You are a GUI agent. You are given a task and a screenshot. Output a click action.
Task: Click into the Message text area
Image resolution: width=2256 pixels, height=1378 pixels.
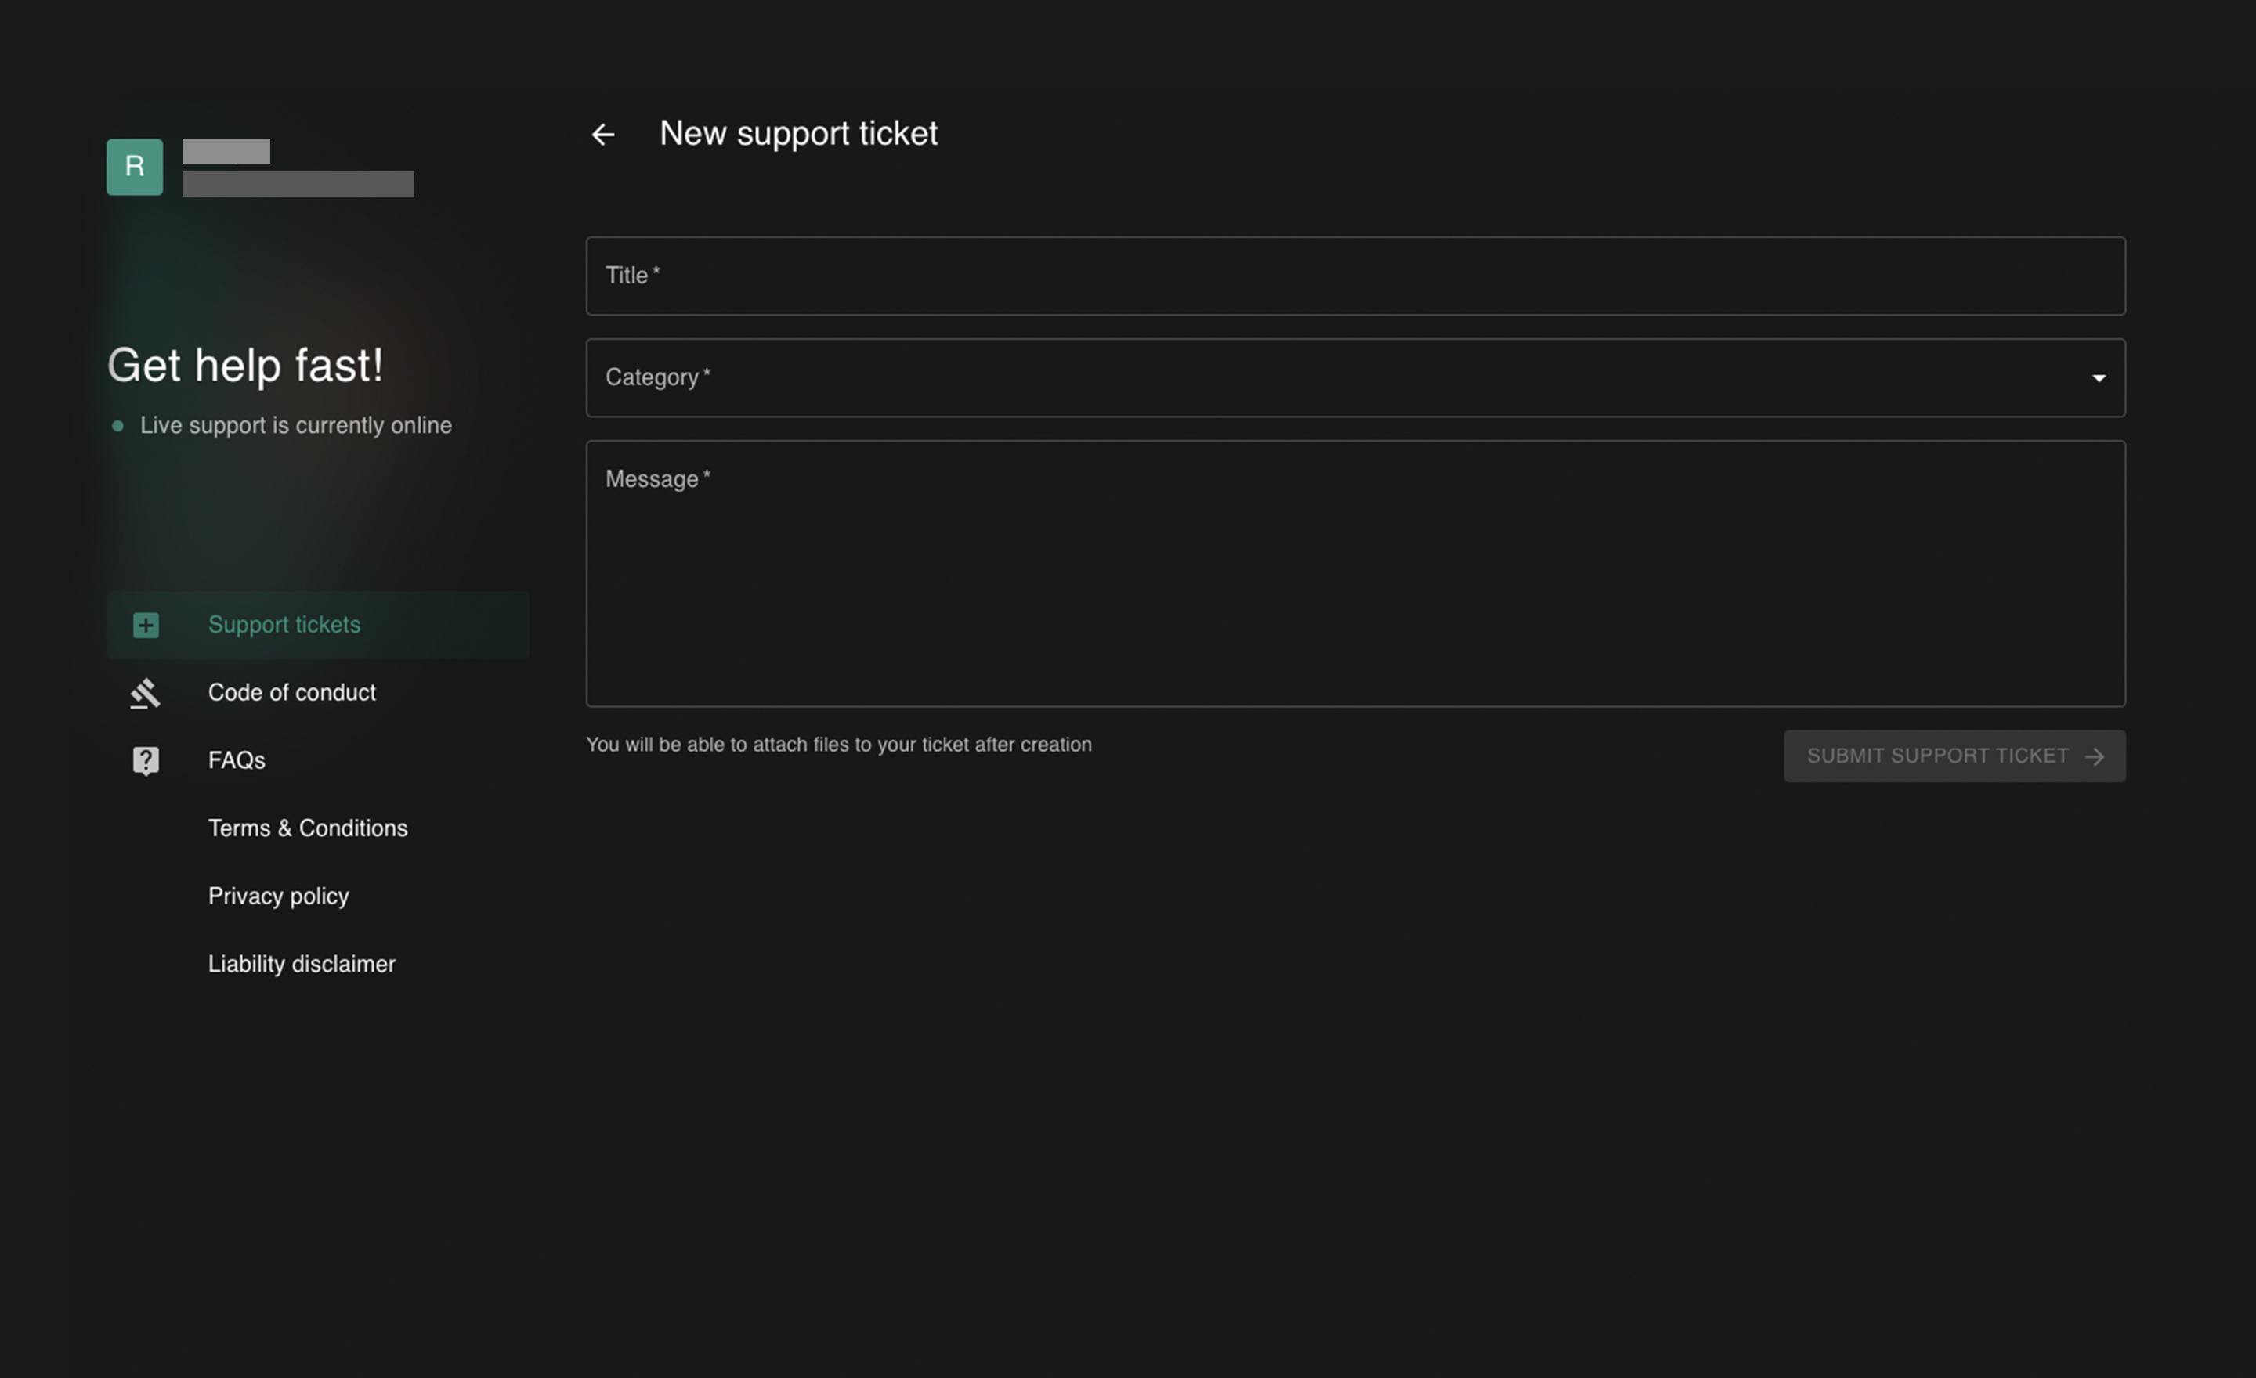click(x=1355, y=586)
